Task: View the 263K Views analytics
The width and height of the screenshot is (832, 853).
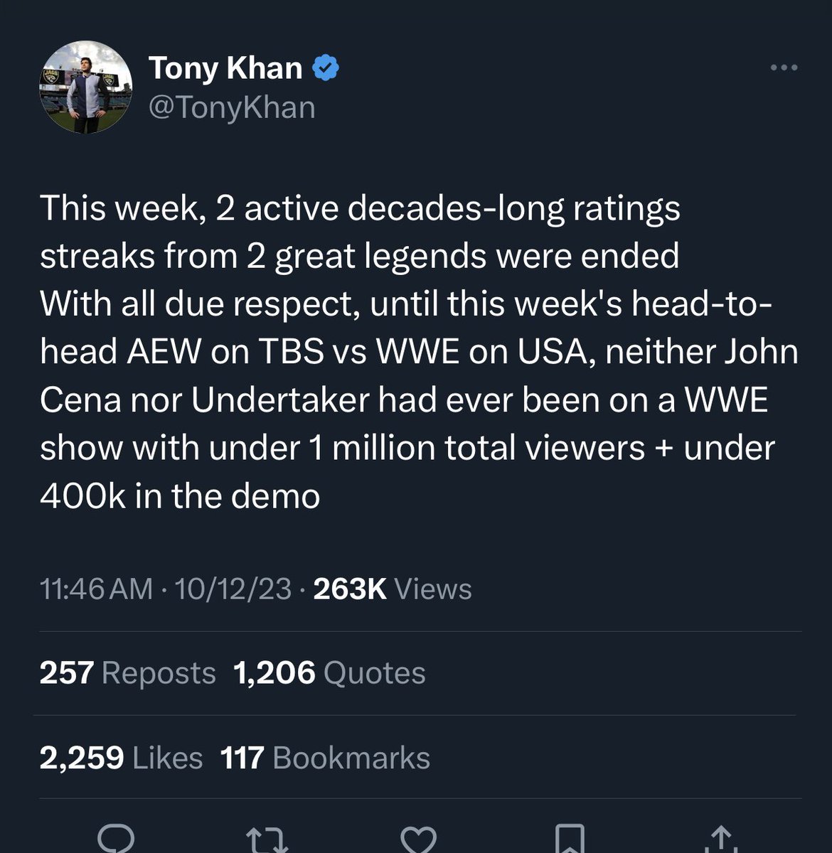Action: coord(392,589)
